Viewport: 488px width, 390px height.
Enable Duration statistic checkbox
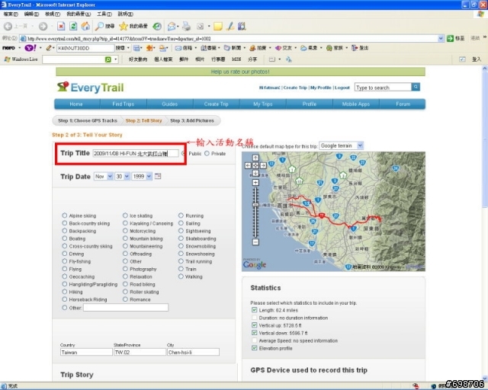[x=254, y=318]
